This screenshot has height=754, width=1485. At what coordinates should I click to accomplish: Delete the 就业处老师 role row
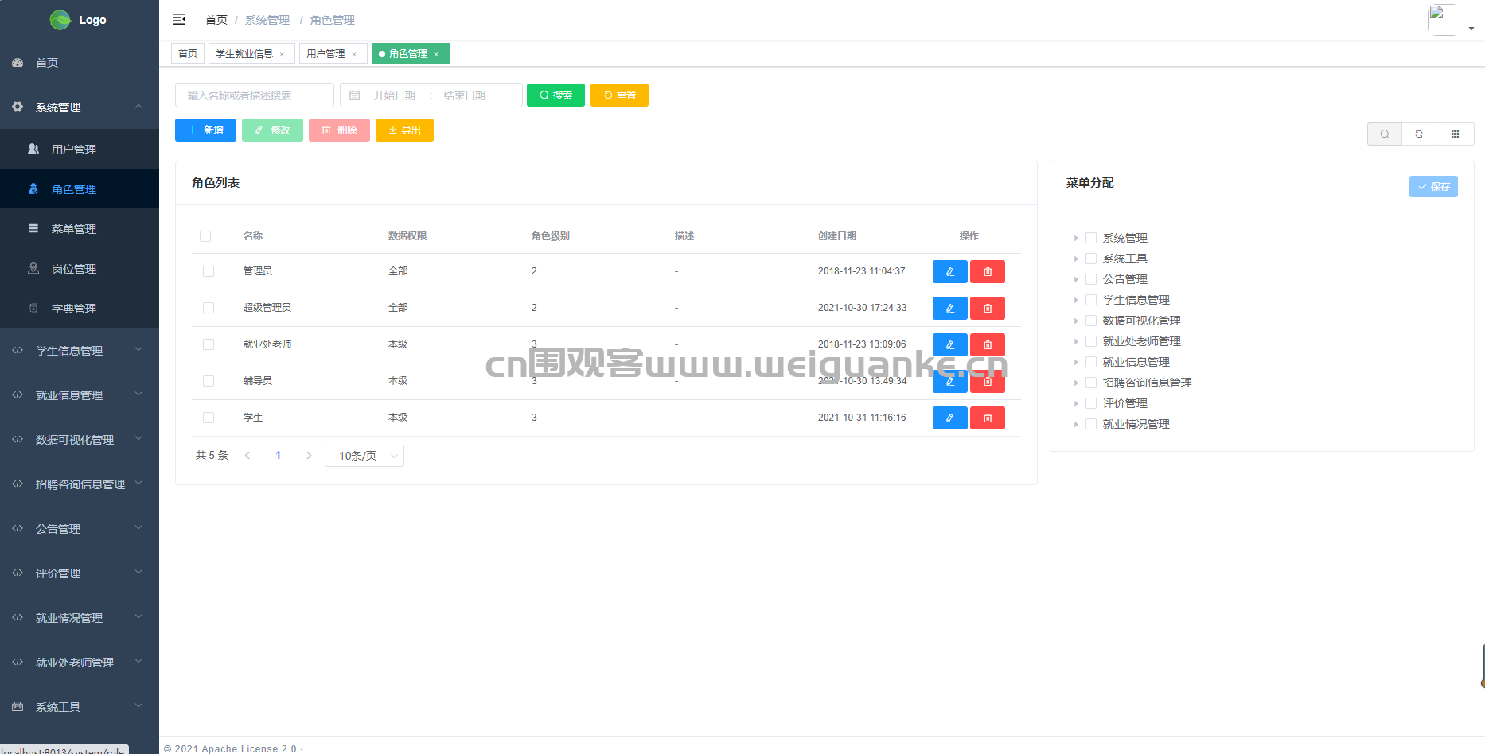coord(987,345)
